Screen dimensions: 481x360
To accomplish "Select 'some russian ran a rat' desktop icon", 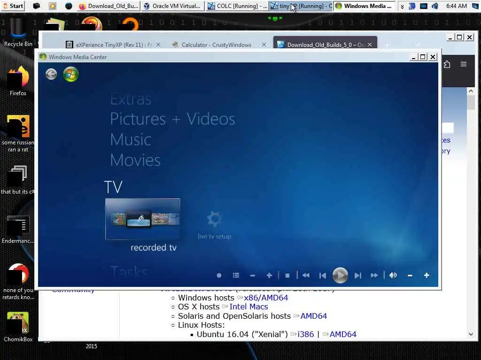I will point(18,134).
